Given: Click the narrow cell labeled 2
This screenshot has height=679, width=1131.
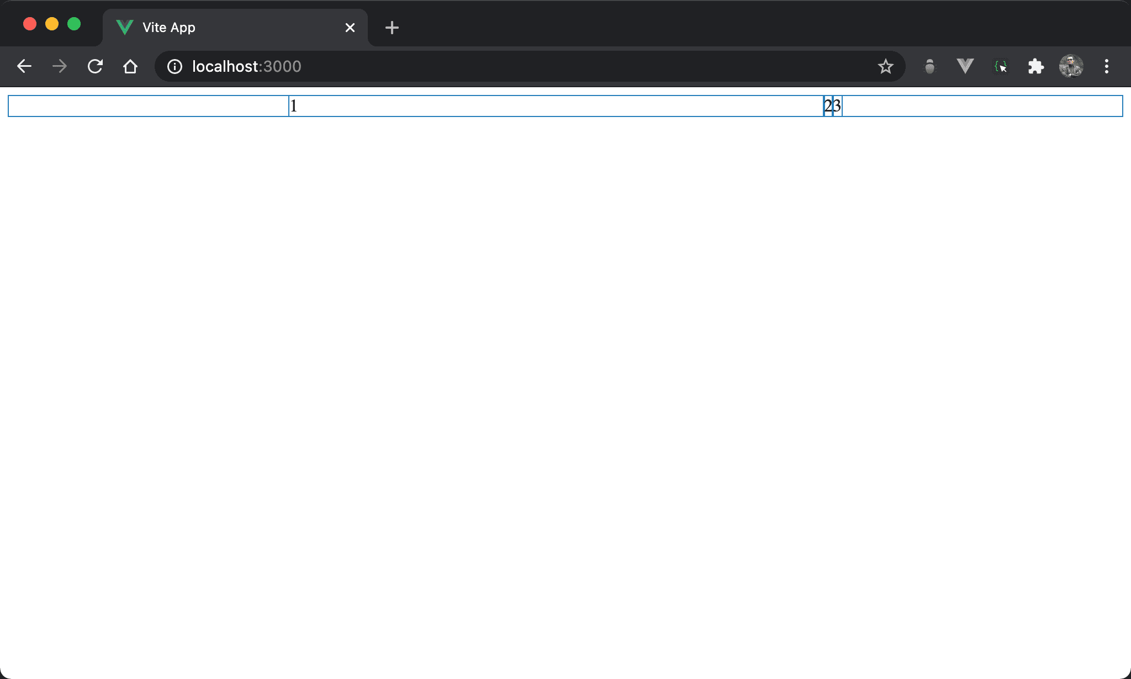Looking at the screenshot, I should point(828,106).
